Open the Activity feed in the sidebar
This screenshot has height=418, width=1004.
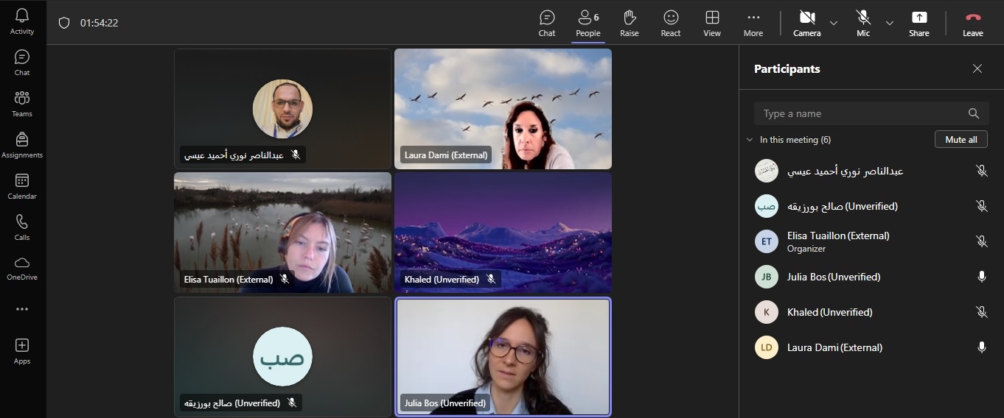click(x=22, y=21)
